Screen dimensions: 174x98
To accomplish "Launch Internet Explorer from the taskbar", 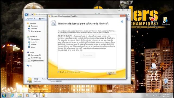I will coord(12,95).
